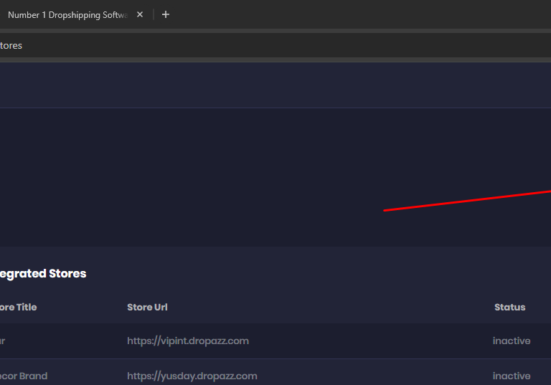Click the Store Url column header
The image size is (551, 385).
(x=147, y=307)
